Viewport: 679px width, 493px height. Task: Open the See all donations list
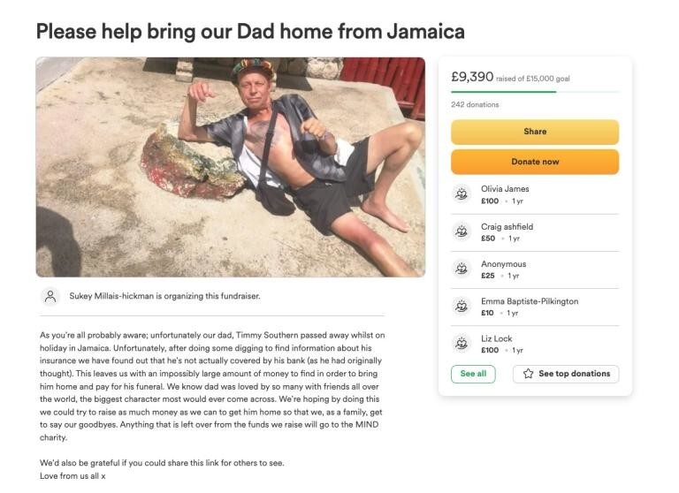tap(473, 374)
